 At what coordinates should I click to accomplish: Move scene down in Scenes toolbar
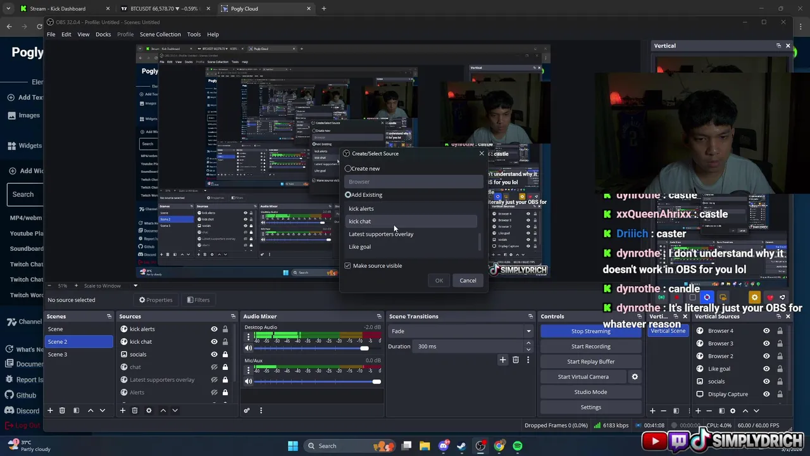pos(103,410)
